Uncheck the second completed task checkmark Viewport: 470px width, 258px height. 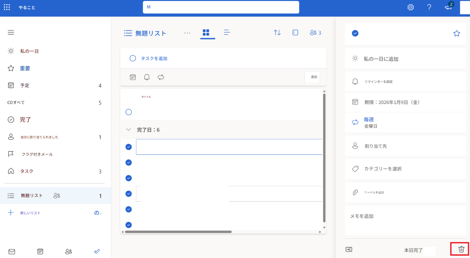[x=129, y=163]
